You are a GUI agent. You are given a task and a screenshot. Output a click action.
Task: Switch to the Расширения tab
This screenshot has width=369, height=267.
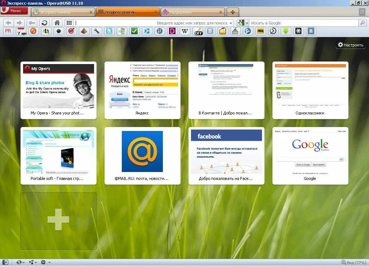(192, 12)
